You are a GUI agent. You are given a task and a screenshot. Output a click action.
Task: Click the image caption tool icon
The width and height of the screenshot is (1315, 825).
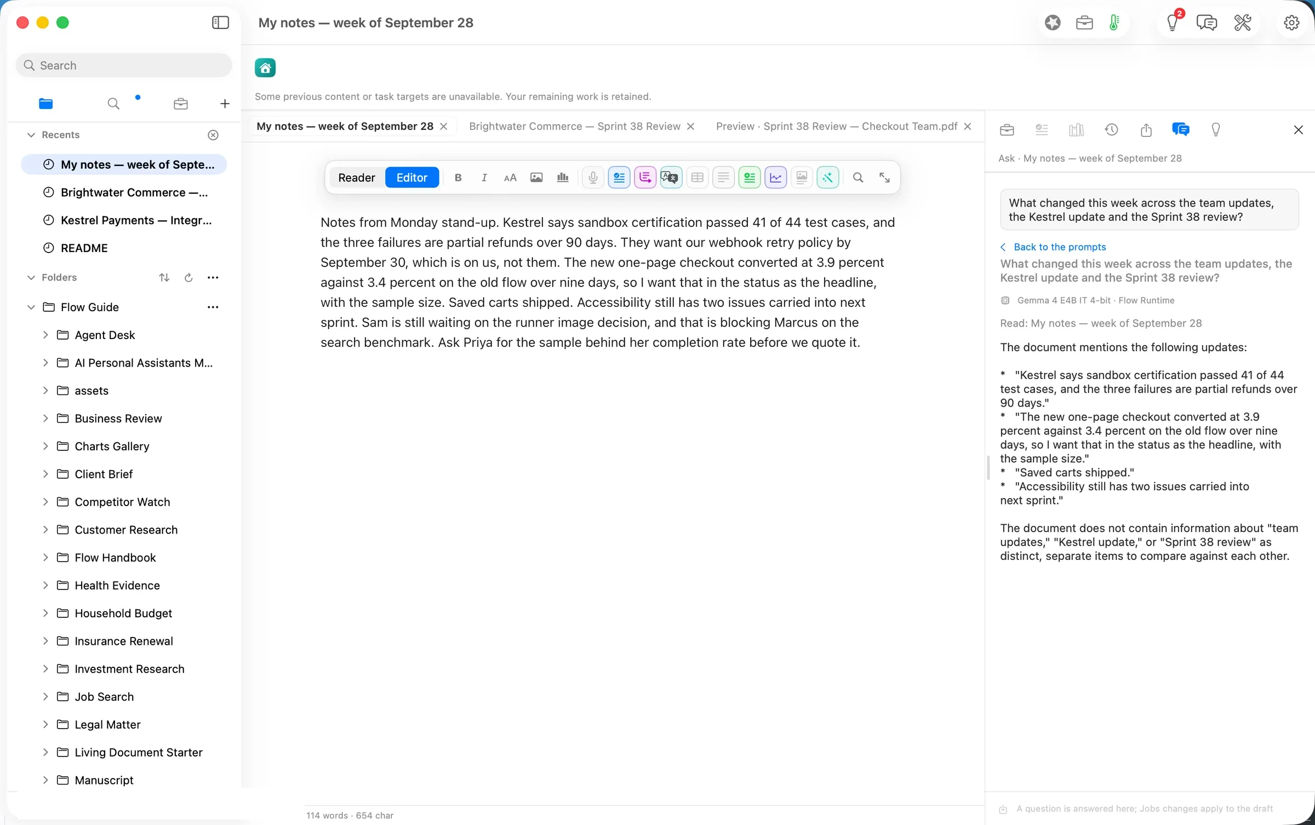coord(802,177)
